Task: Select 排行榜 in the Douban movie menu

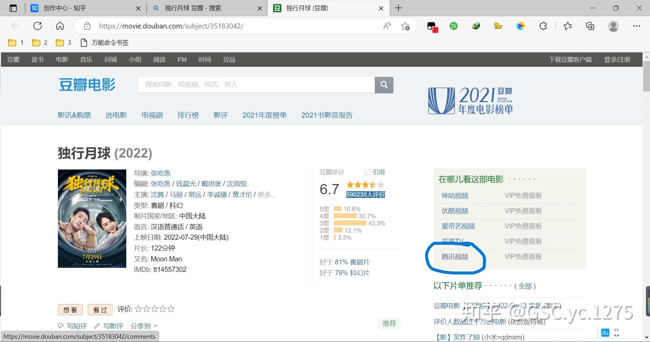Action: tap(188, 115)
